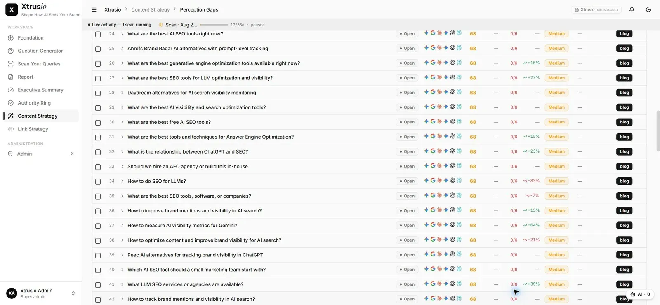Expand row 26 generative engine optimization query
Viewport: 660px width, 305px height.
coord(122,63)
